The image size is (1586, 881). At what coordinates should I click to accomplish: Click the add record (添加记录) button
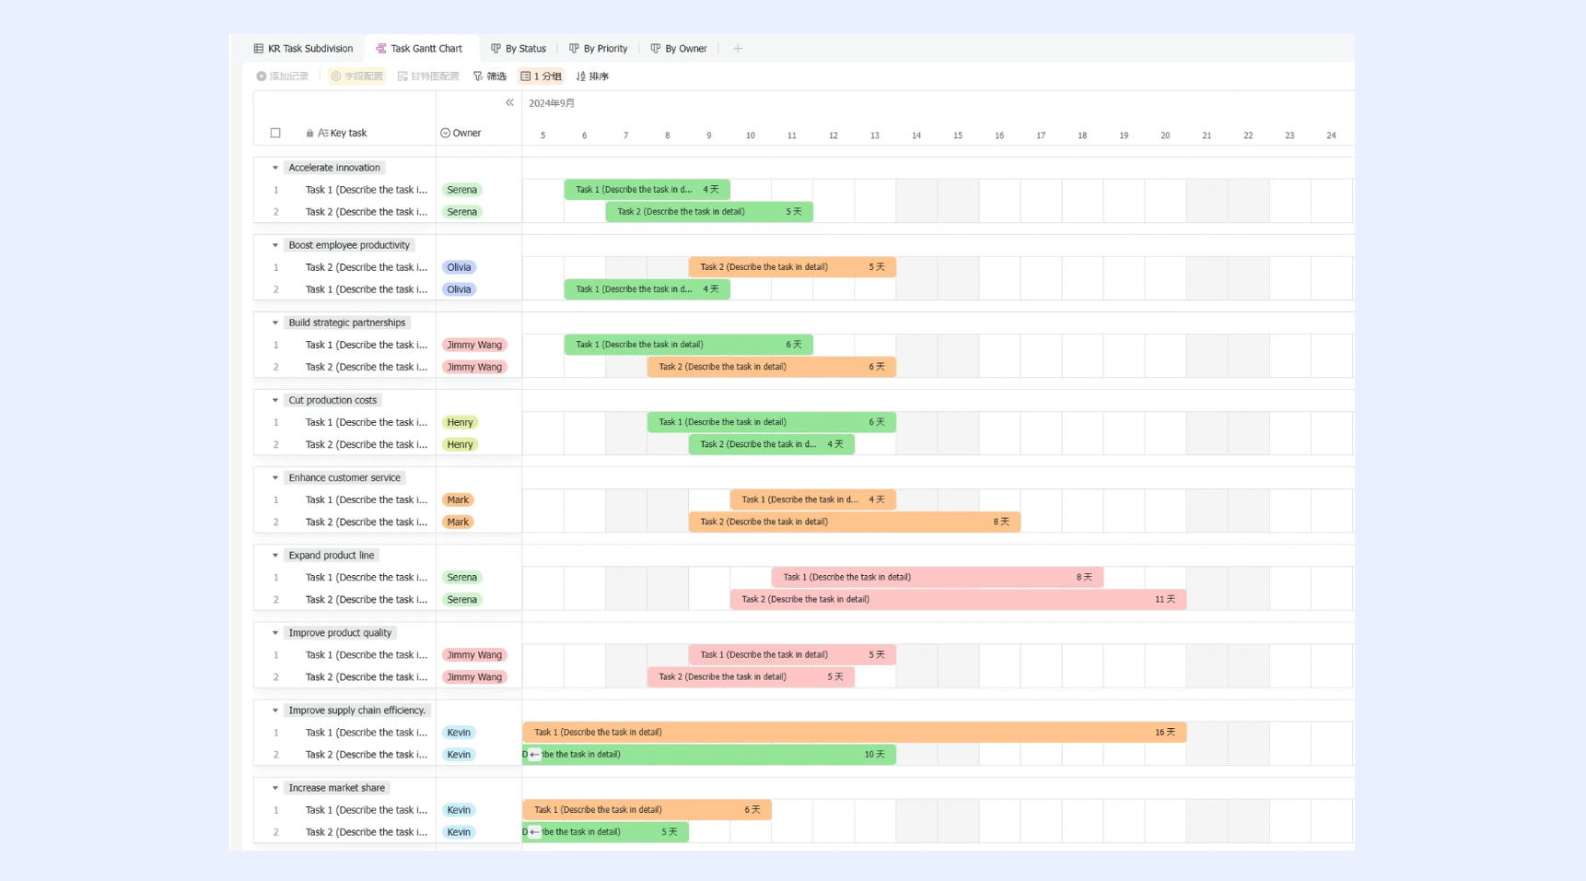[x=283, y=76]
